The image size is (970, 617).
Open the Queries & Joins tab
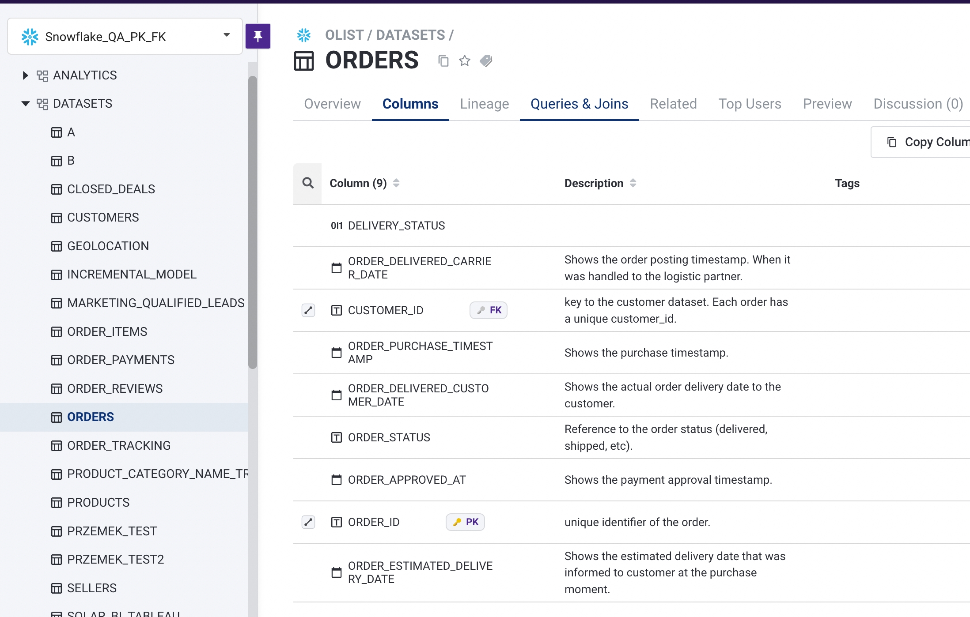[579, 104]
